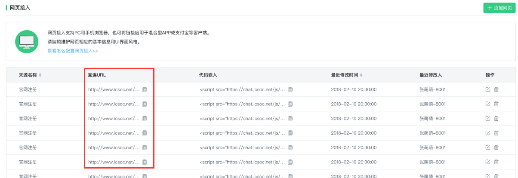
Task: Copy the embed script code in the fourth row
Action: pos(290,133)
